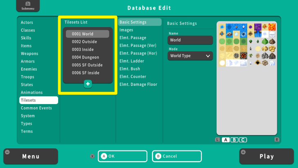Open the Animations database category
This screenshot has width=298, height=168.
click(x=32, y=93)
